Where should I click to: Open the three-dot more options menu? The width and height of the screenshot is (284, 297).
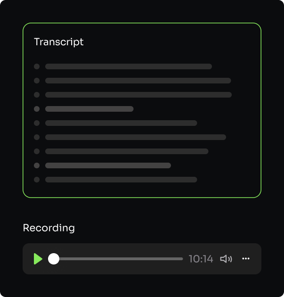pos(246,258)
